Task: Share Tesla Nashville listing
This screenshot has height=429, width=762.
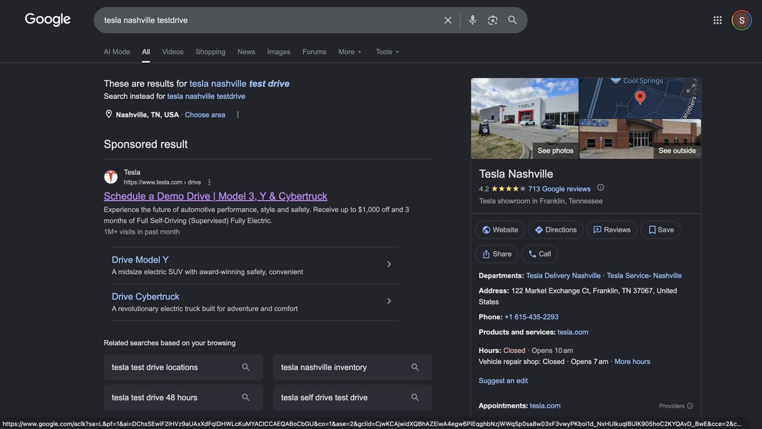Action: click(x=497, y=254)
